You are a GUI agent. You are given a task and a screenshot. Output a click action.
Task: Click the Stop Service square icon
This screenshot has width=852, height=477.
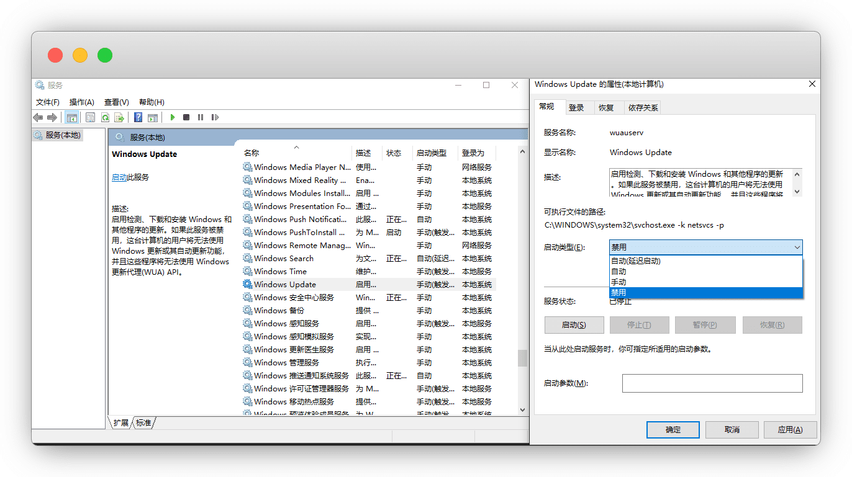186,117
